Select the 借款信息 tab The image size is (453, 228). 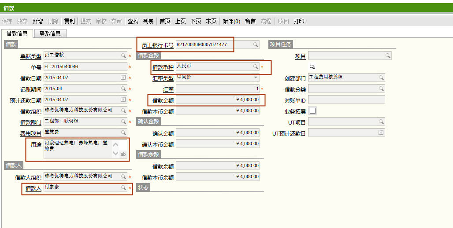click(17, 33)
